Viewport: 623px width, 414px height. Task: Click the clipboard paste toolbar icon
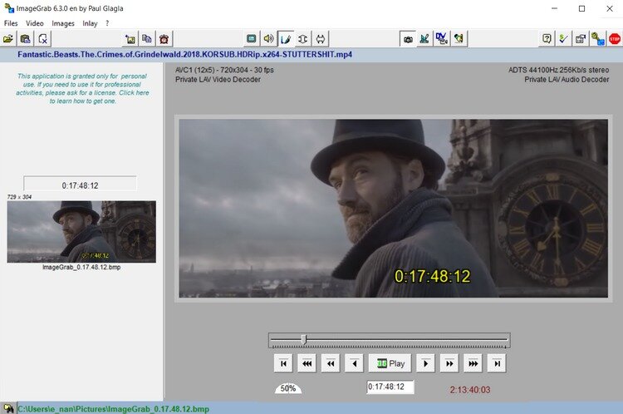coord(26,39)
